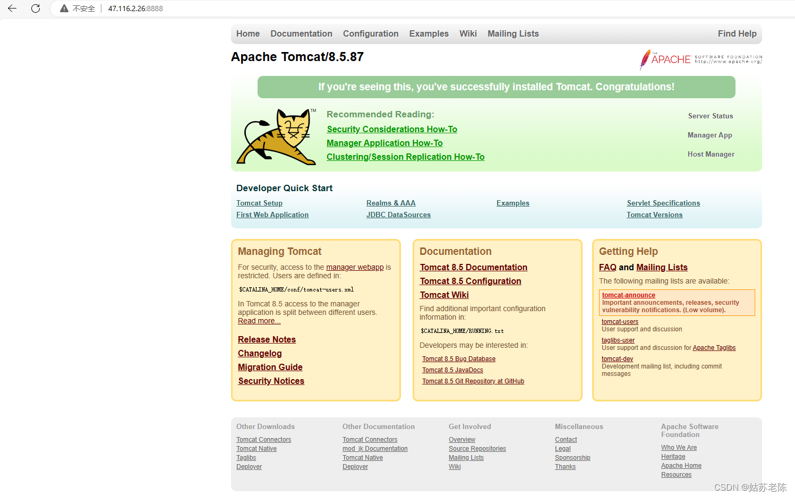Open Taglibs footer link
The height and width of the screenshot is (497, 795).
pyautogui.click(x=246, y=458)
